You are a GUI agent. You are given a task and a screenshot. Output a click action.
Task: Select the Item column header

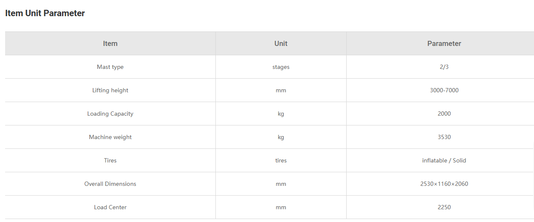click(110, 43)
